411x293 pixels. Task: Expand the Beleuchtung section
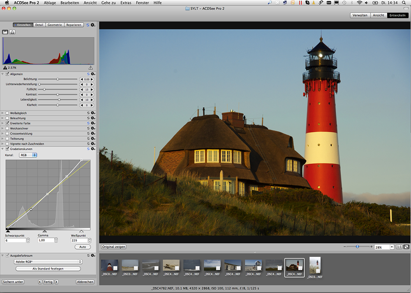(3, 118)
